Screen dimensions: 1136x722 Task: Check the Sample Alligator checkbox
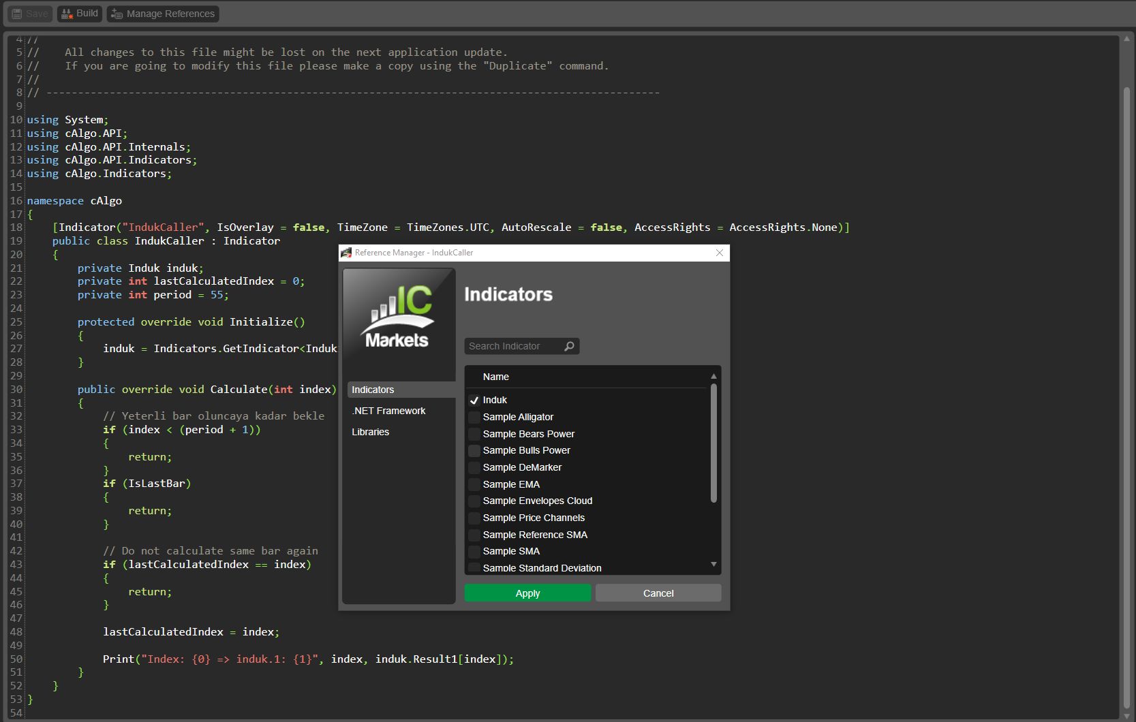474,417
